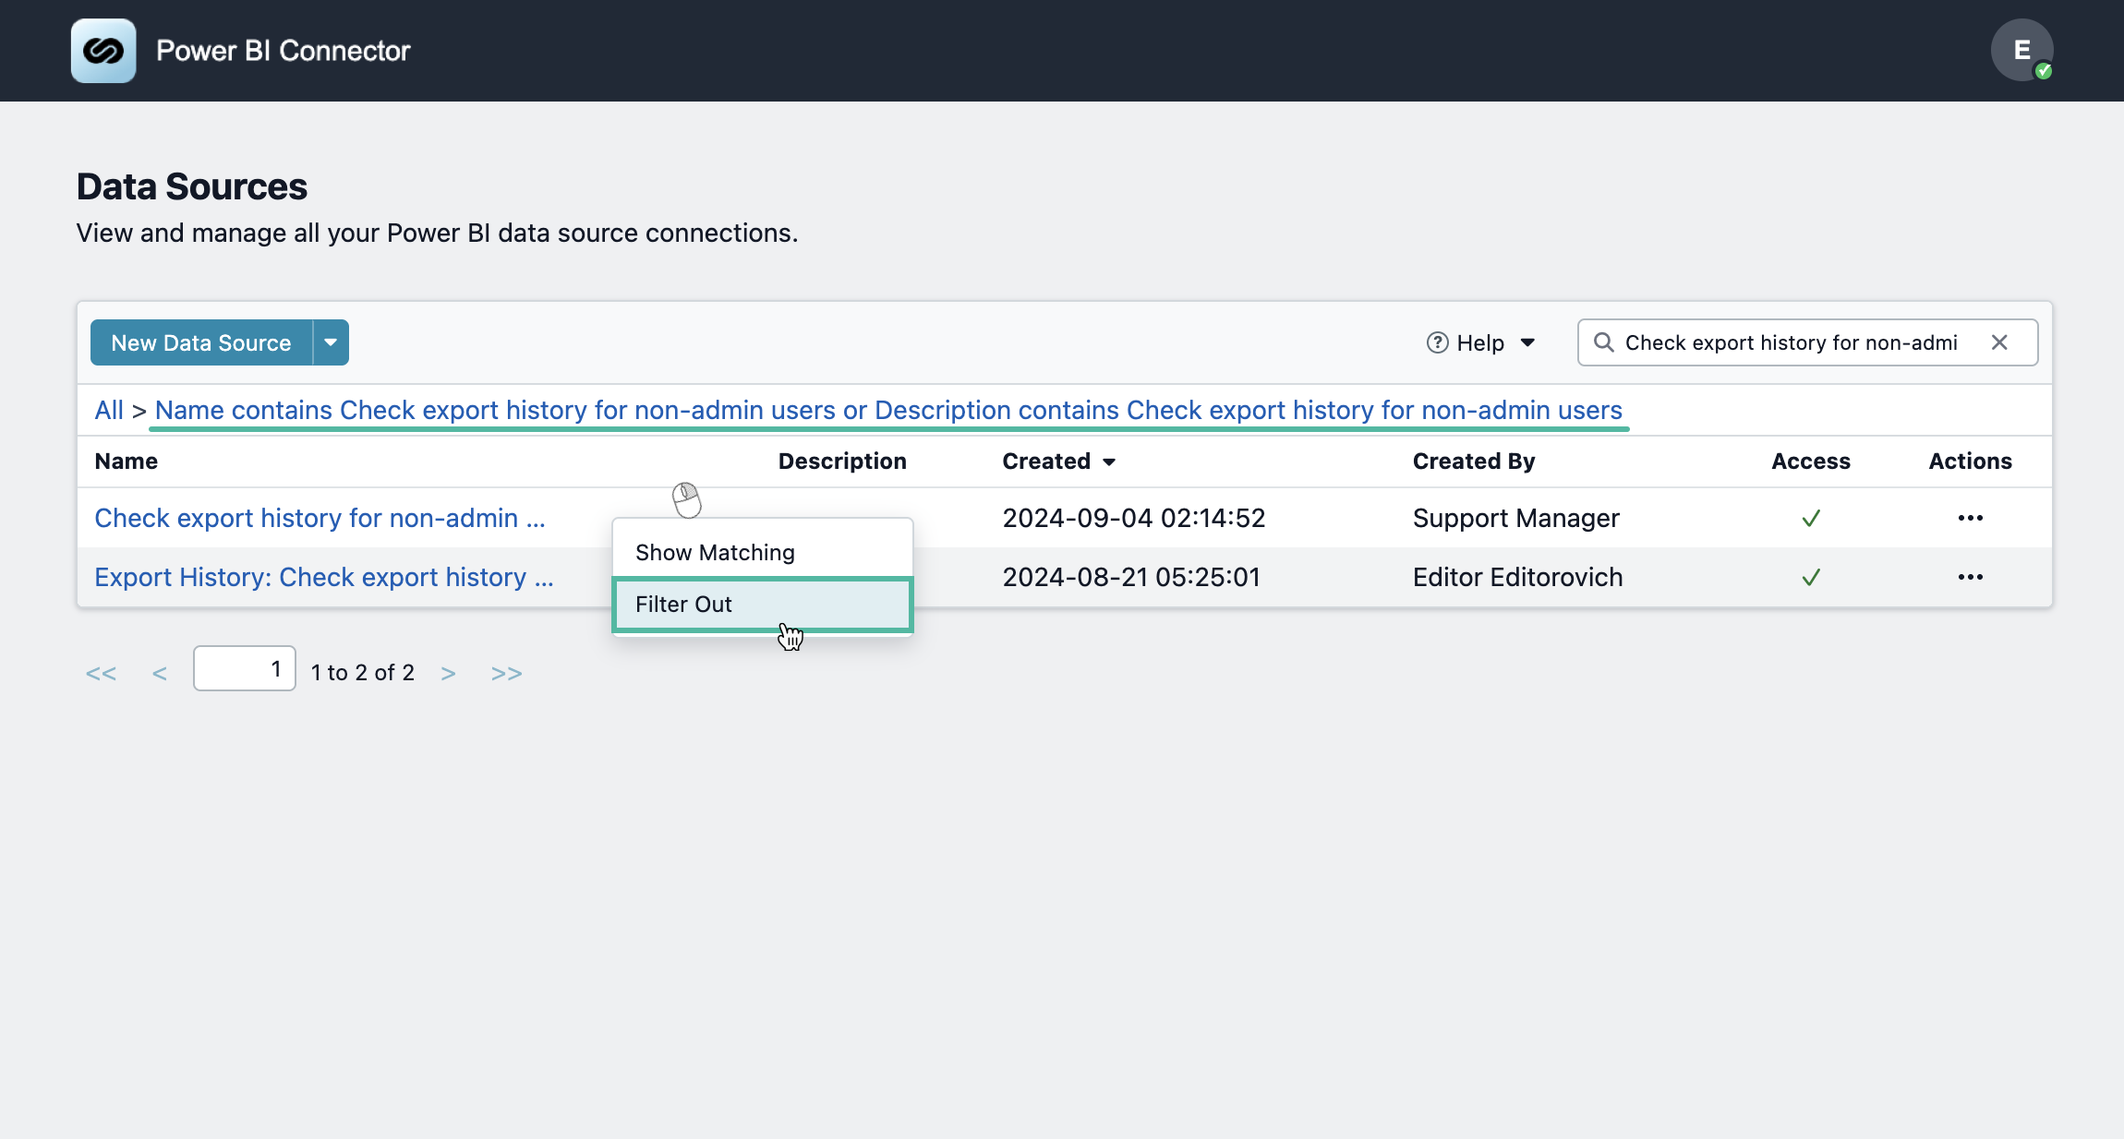Open the user avatar E menu
This screenshot has width=2124, height=1139.
(2021, 50)
